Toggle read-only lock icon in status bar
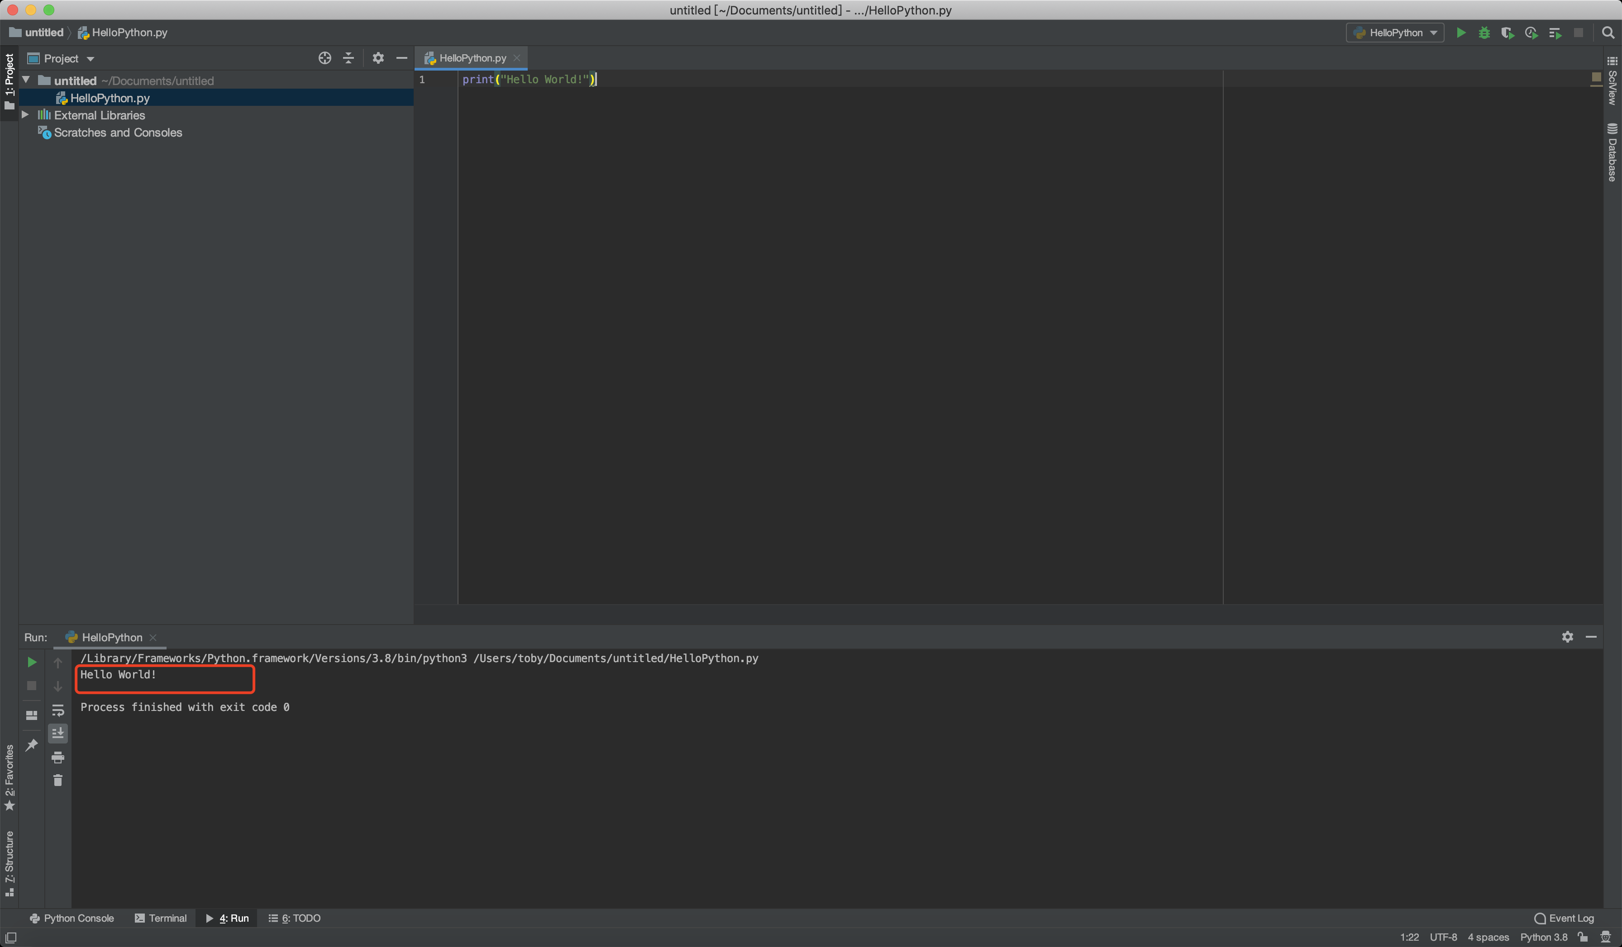The image size is (1622, 947). 1584,937
